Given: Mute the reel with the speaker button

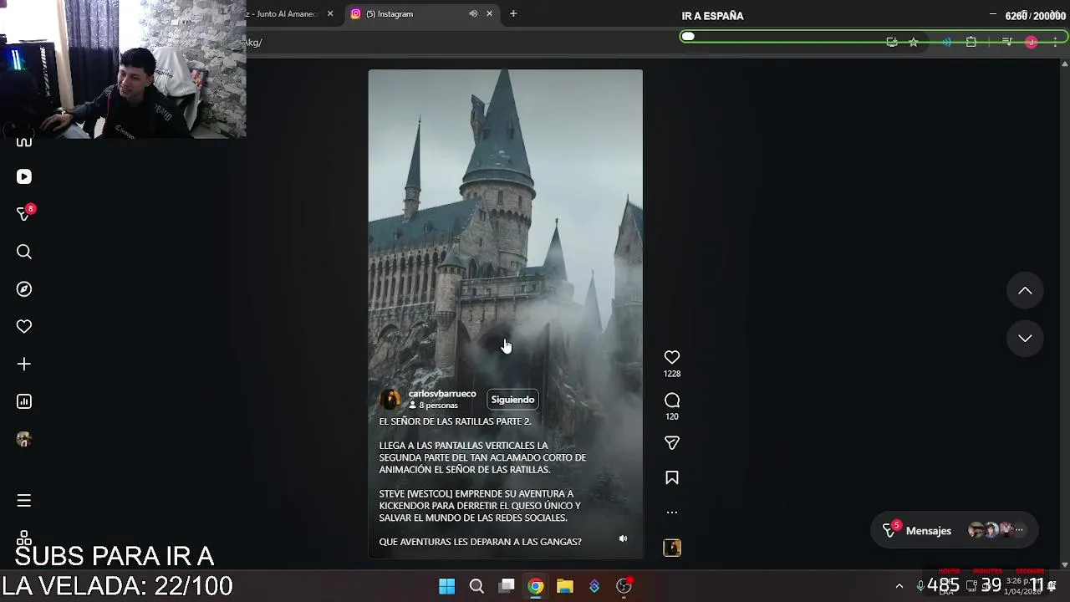Looking at the screenshot, I should pyautogui.click(x=623, y=538).
